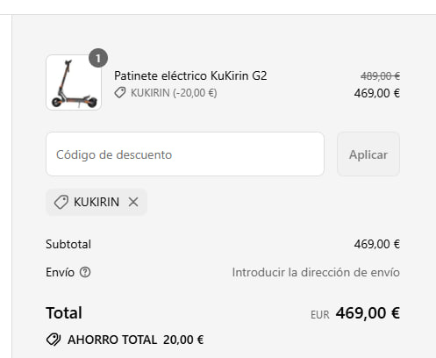Remove the KUKIRIN discount code
This screenshot has height=358, width=436.
pos(133,202)
